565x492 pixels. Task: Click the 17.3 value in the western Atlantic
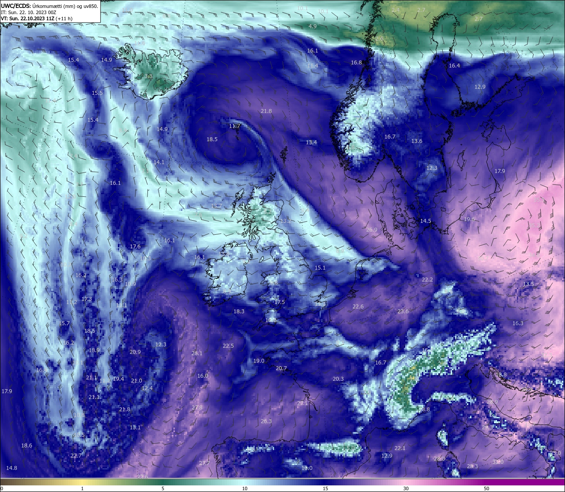[x=87, y=299]
